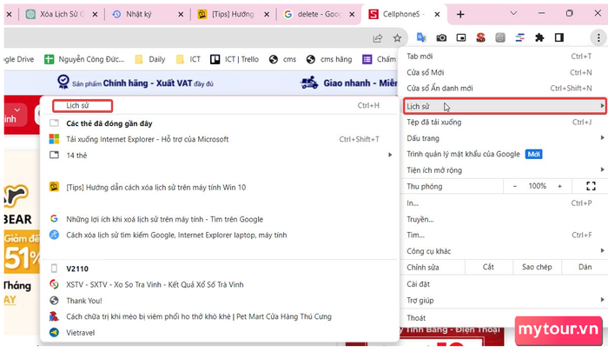608x352 pixels.
Task: Increase zoom with plus button
Action: (559, 186)
